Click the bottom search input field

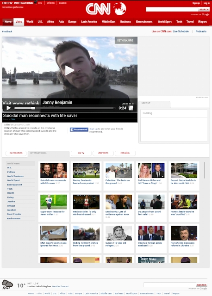[x=170, y=285]
